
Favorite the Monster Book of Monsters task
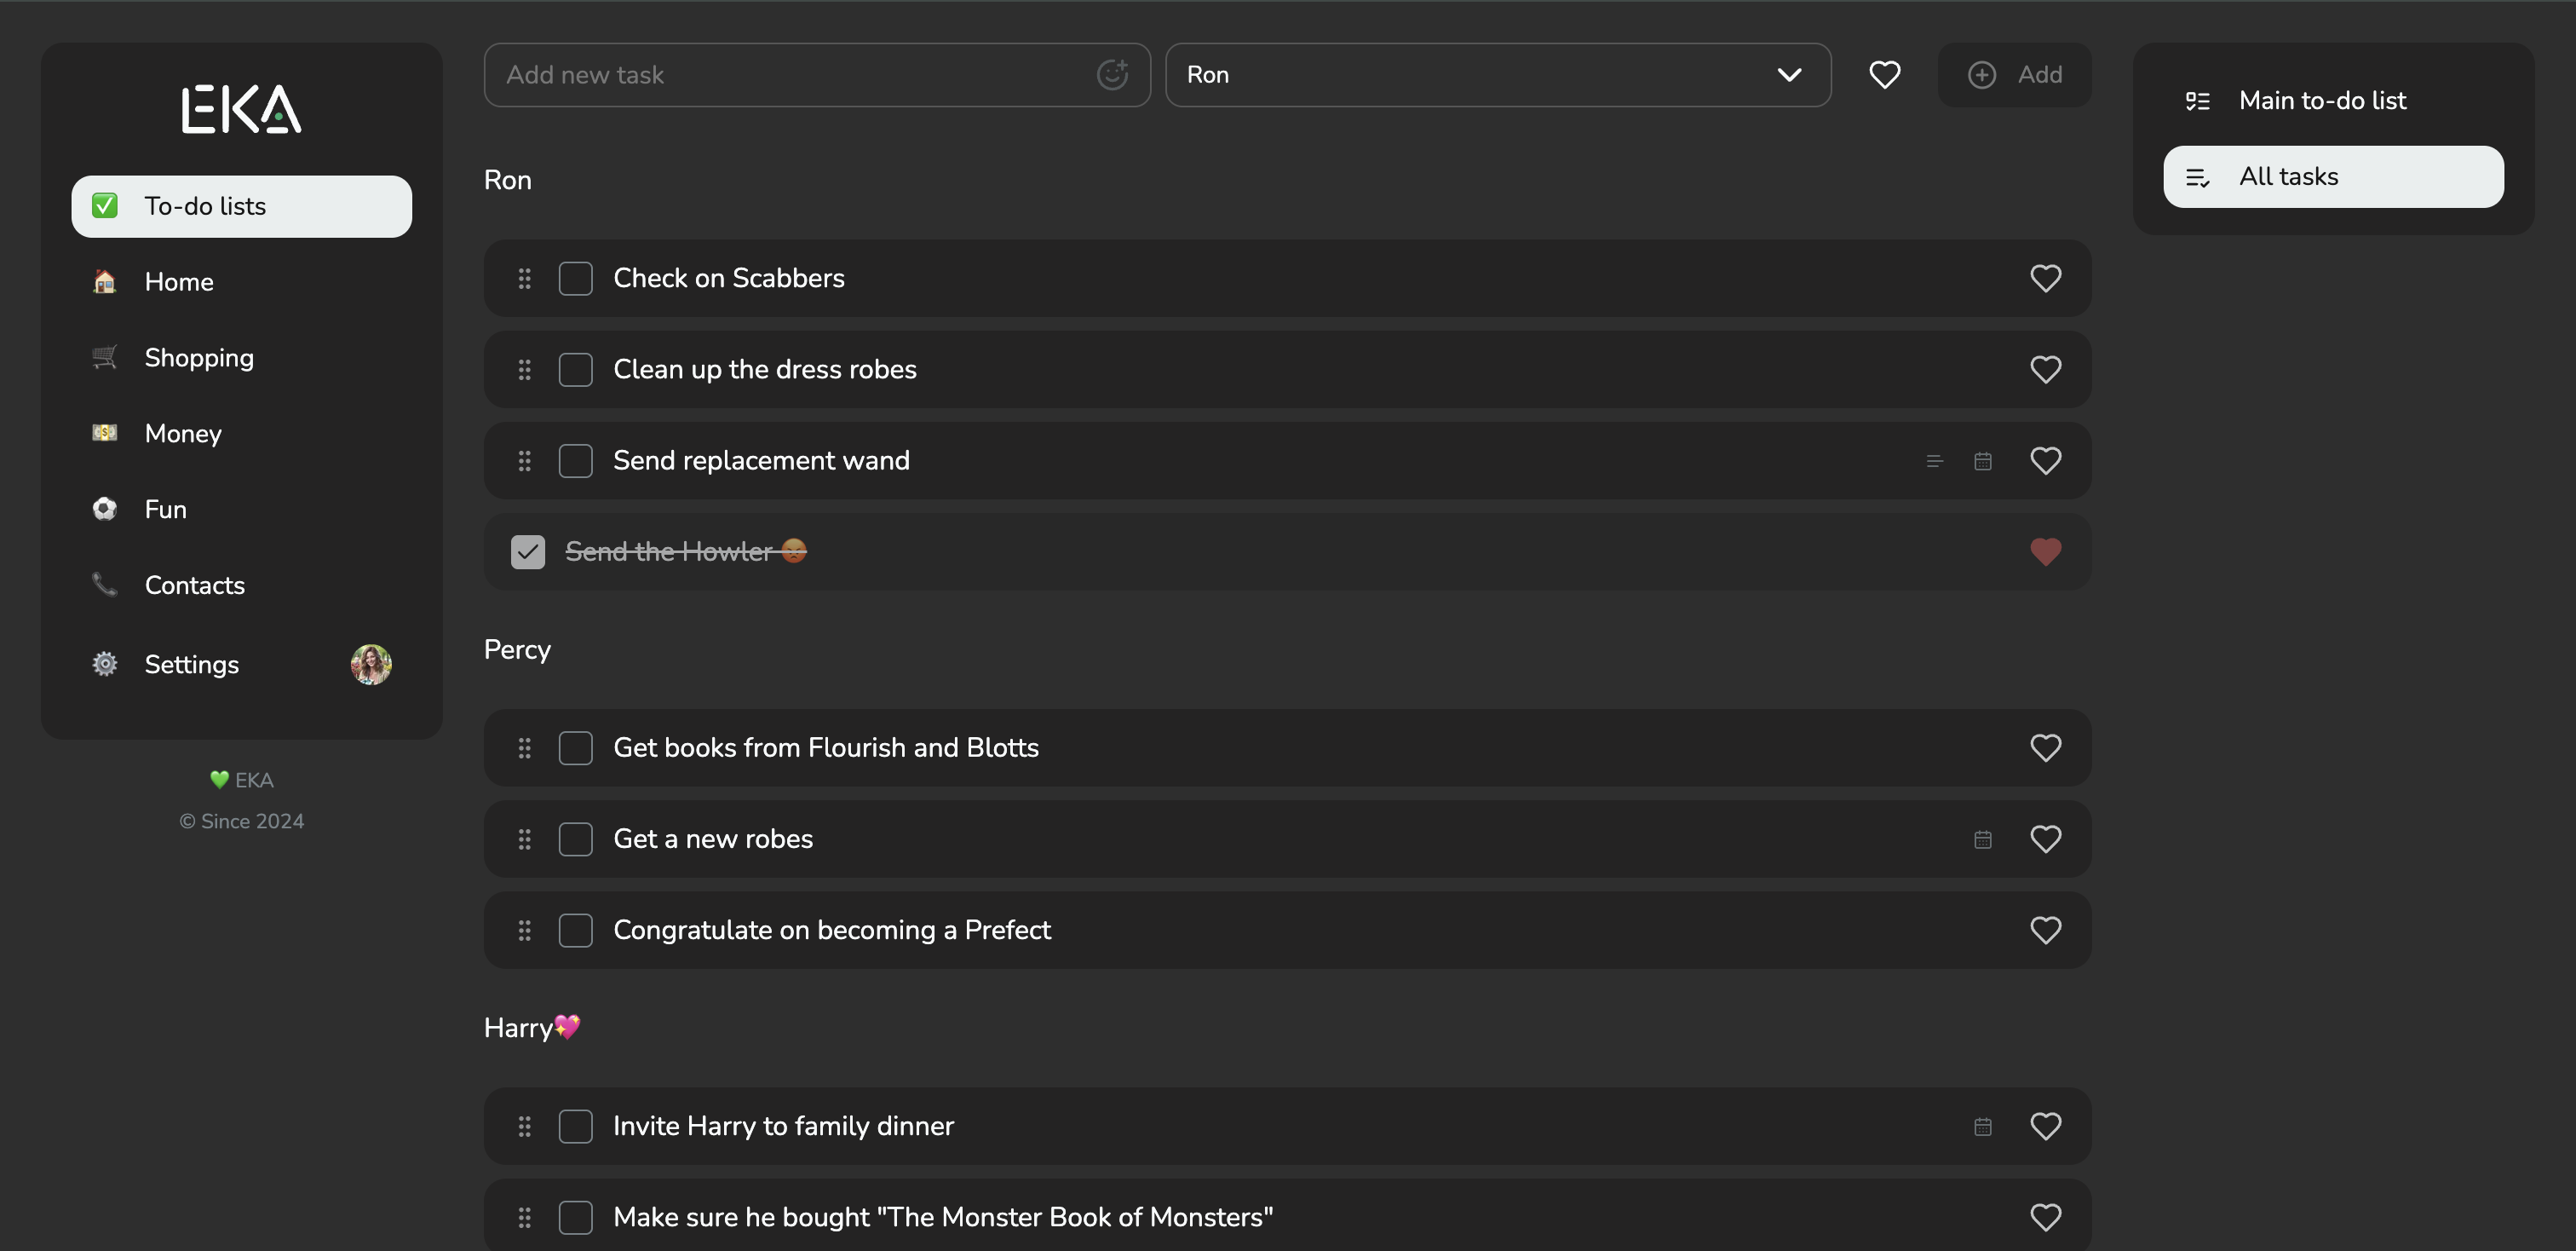(2046, 1216)
